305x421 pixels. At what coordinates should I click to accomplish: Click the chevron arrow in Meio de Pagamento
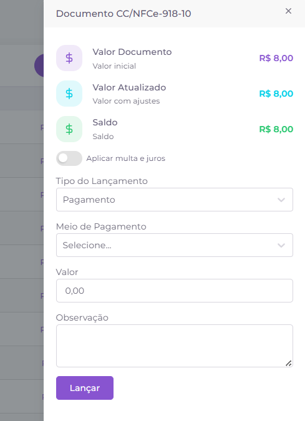pos(281,245)
